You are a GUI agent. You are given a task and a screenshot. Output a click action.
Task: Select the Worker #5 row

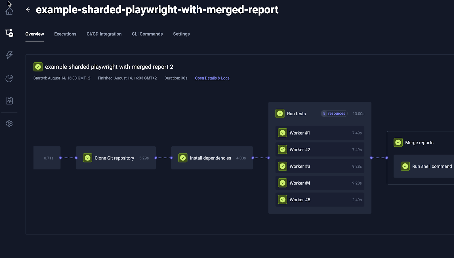pyautogui.click(x=320, y=200)
